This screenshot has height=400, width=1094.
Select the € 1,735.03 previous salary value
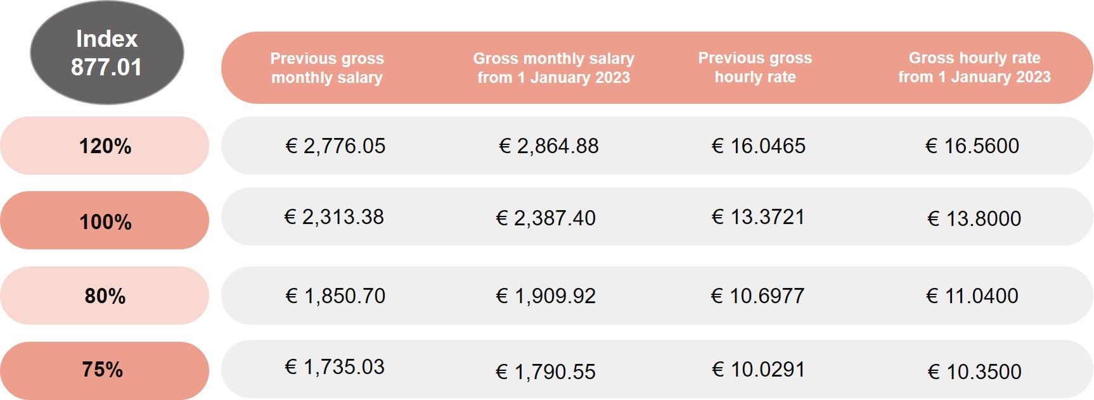pyautogui.click(x=335, y=367)
